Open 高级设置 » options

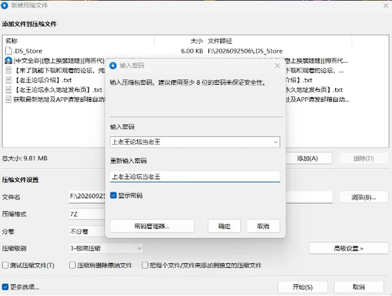pyautogui.click(x=348, y=248)
